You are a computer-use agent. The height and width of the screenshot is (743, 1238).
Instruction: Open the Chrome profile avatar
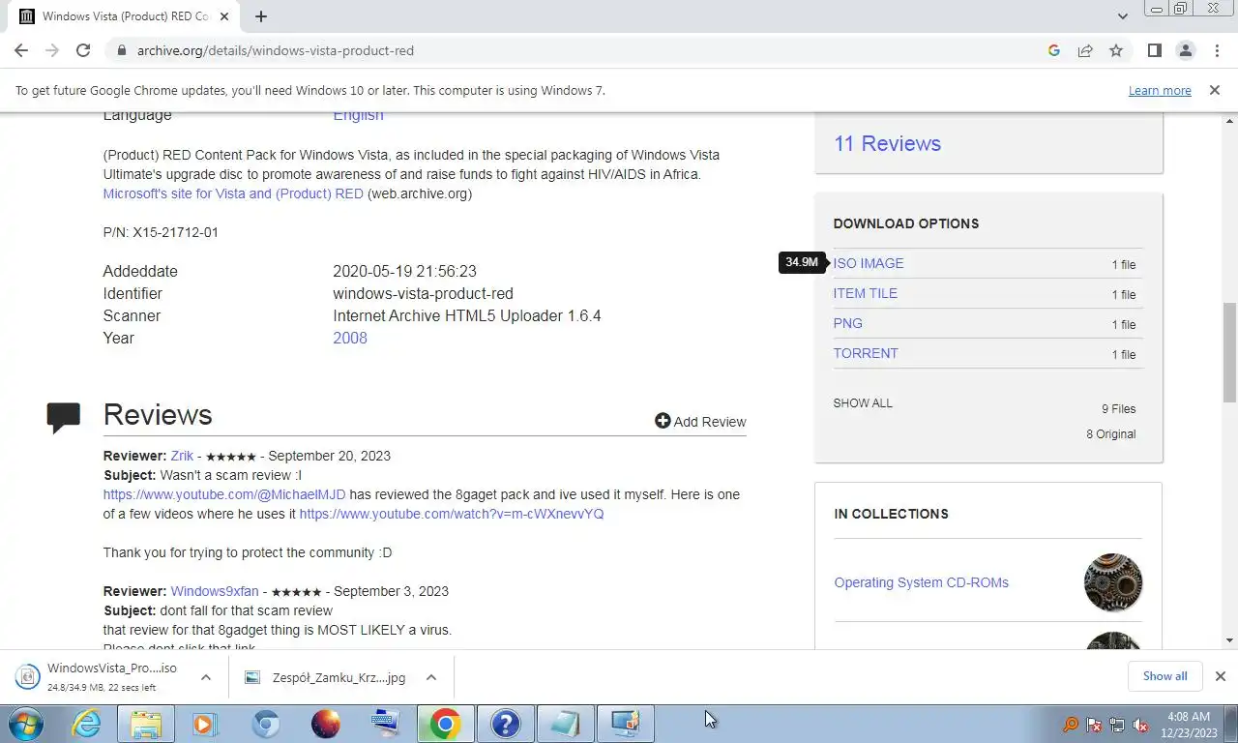(x=1185, y=50)
